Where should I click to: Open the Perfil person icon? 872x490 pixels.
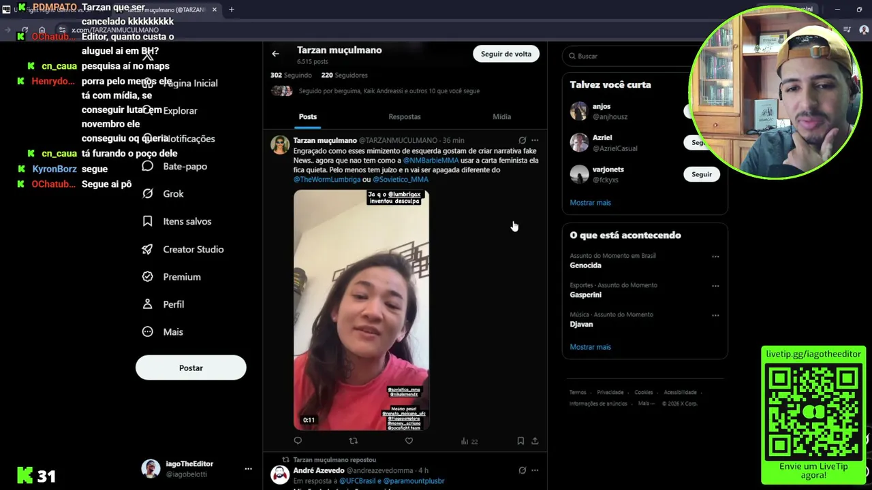pyautogui.click(x=147, y=304)
